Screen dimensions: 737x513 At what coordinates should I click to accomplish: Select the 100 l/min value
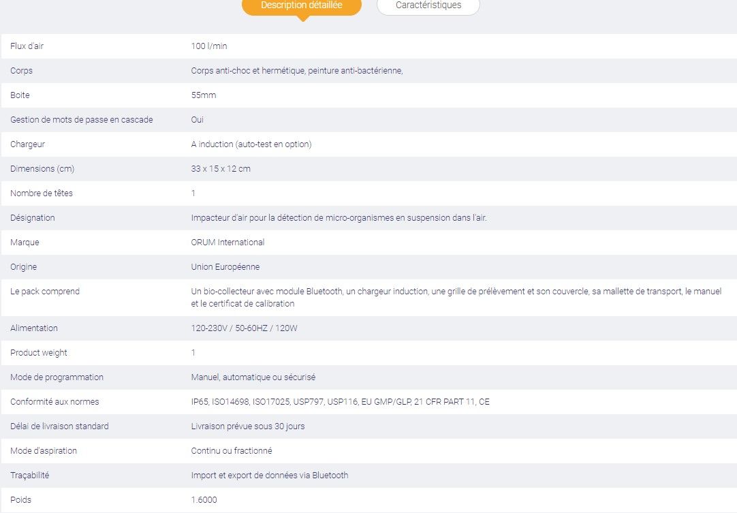tap(209, 46)
